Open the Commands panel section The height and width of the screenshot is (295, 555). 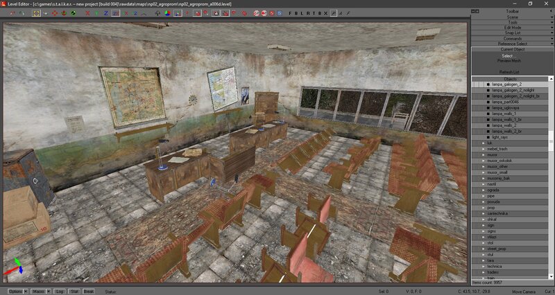pyautogui.click(x=512, y=38)
